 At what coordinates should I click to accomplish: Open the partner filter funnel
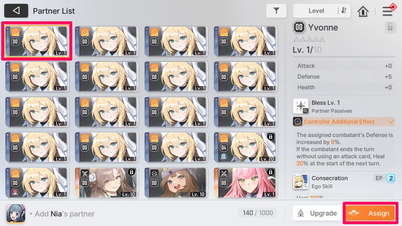tap(276, 11)
